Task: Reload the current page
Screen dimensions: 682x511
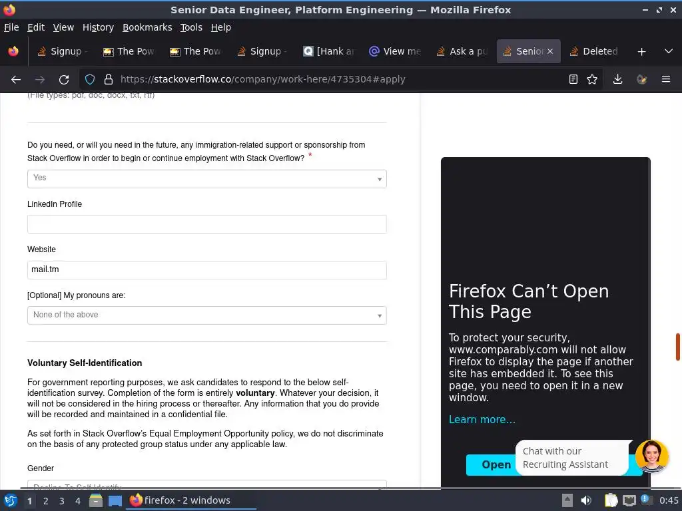Action: pos(64,80)
